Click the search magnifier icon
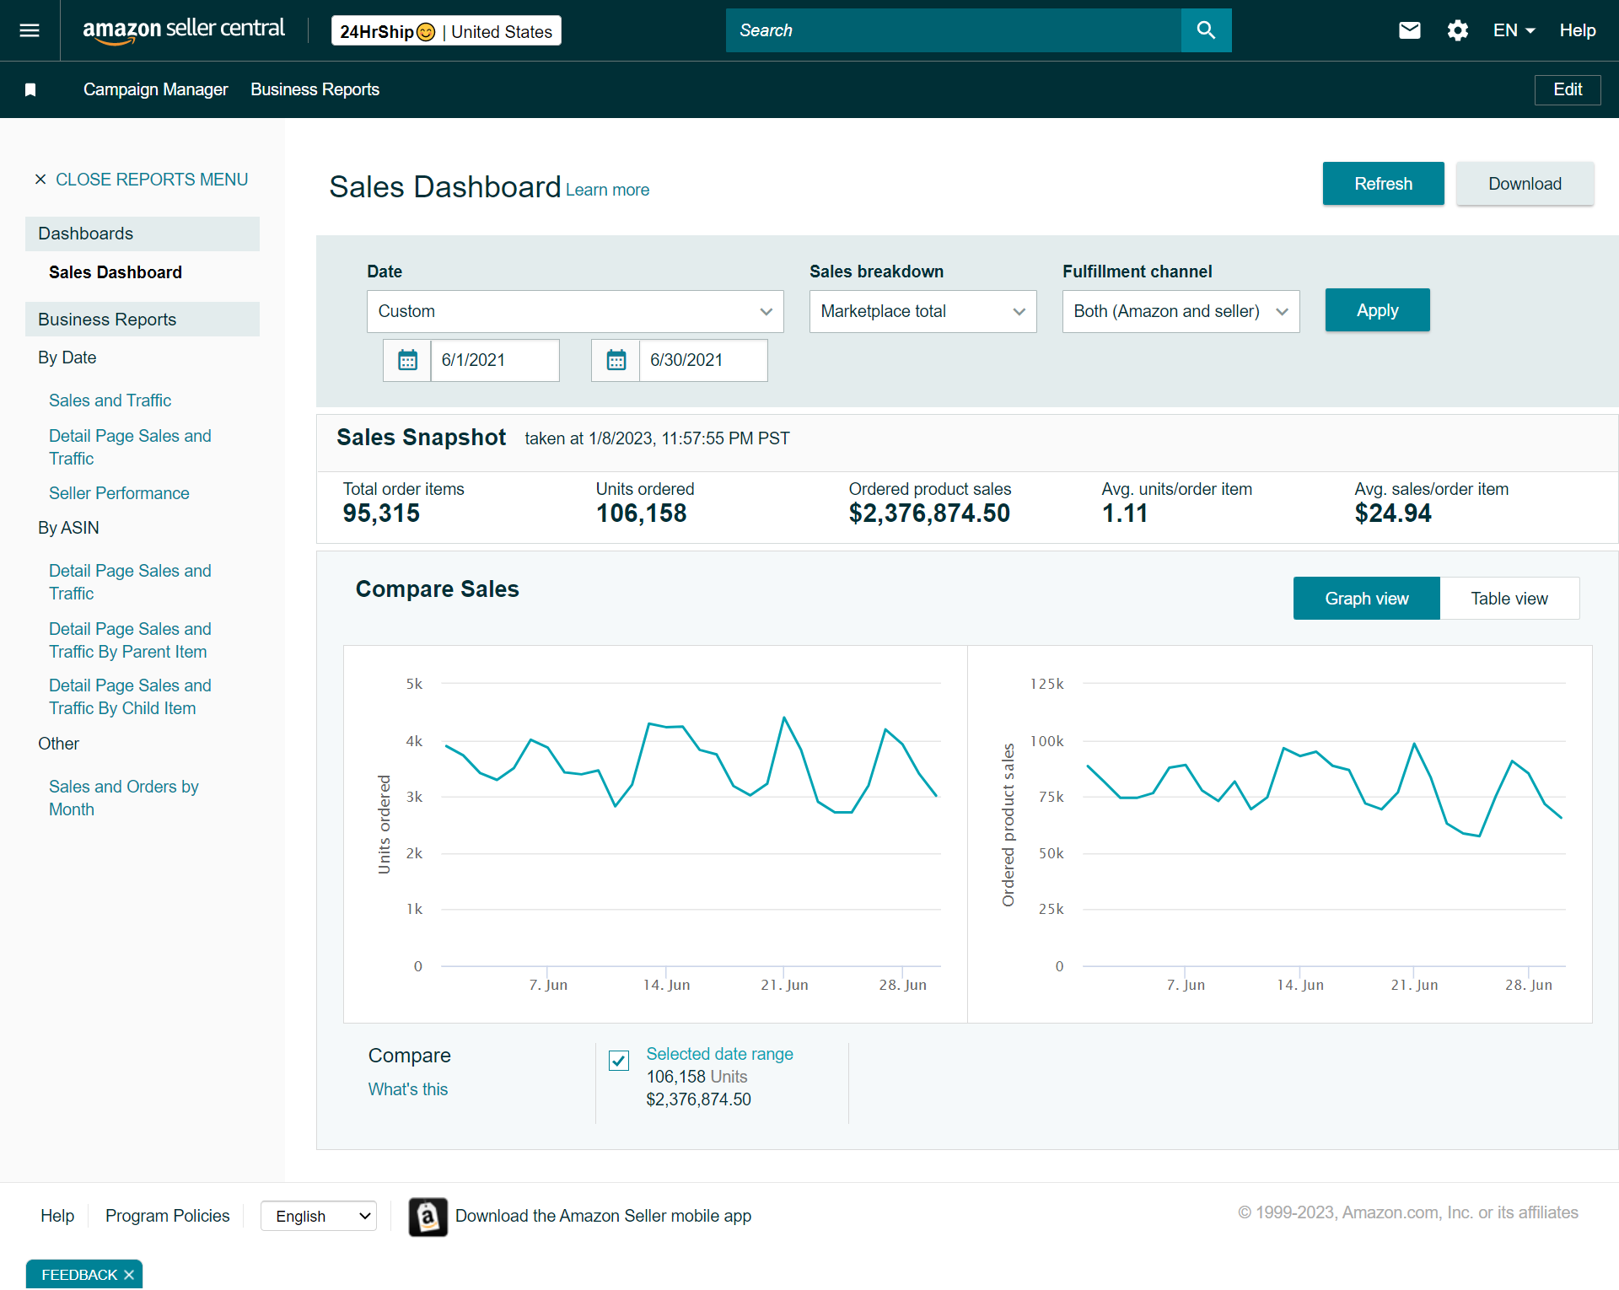This screenshot has height=1290, width=1619. coord(1206,30)
